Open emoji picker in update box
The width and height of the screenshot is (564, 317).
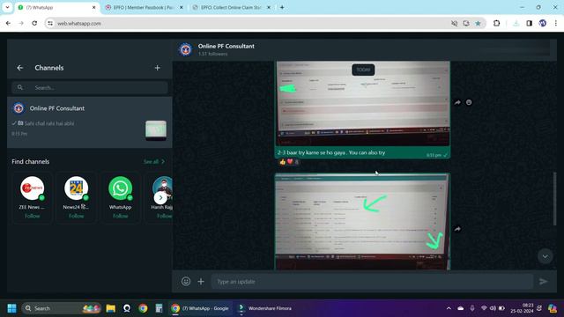click(x=186, y=282)
